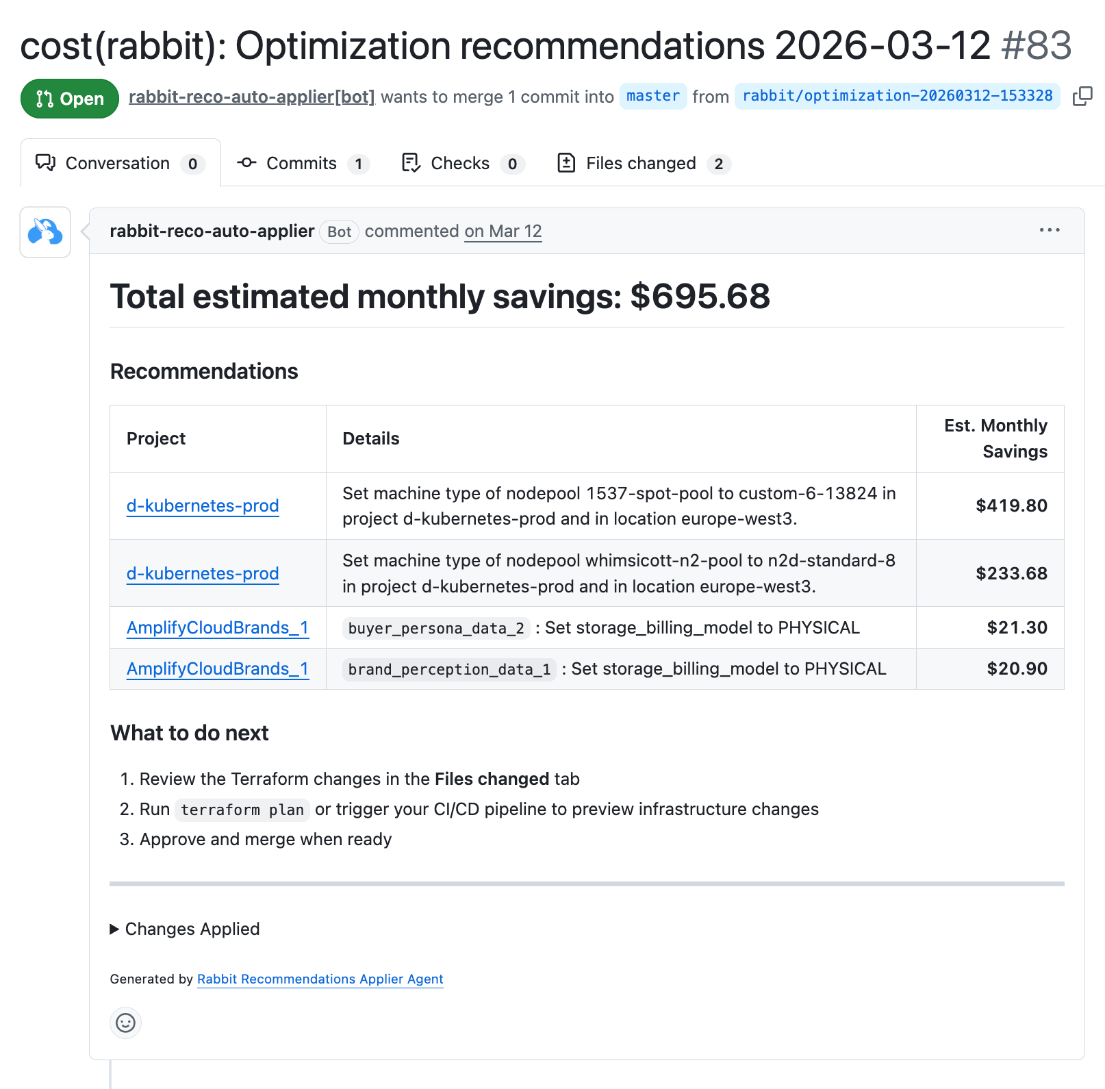Click the Bot label badge
Image resolution: width=1105 pixels, height=1089 pixels.
point(340,231)
